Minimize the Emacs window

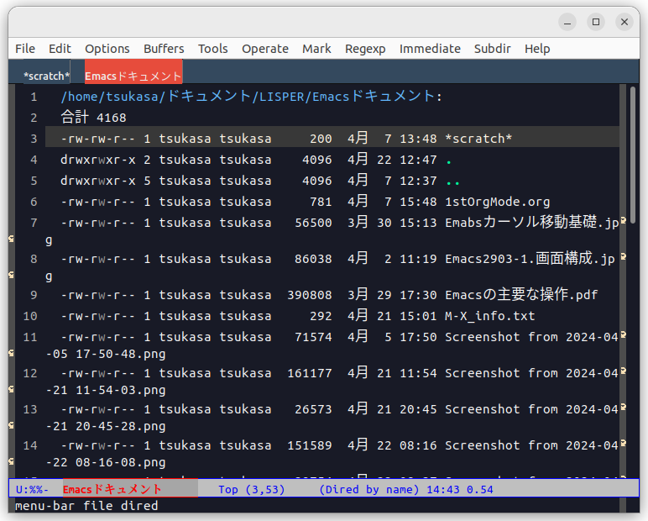(x=567, y=22)
